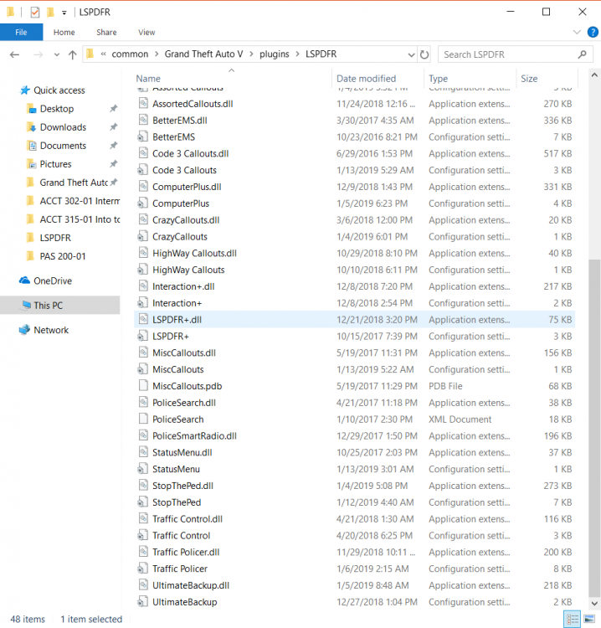This screenshot has height=628, width=601.
Task: Click the New folder quick access icon
Action: point(50,13)
